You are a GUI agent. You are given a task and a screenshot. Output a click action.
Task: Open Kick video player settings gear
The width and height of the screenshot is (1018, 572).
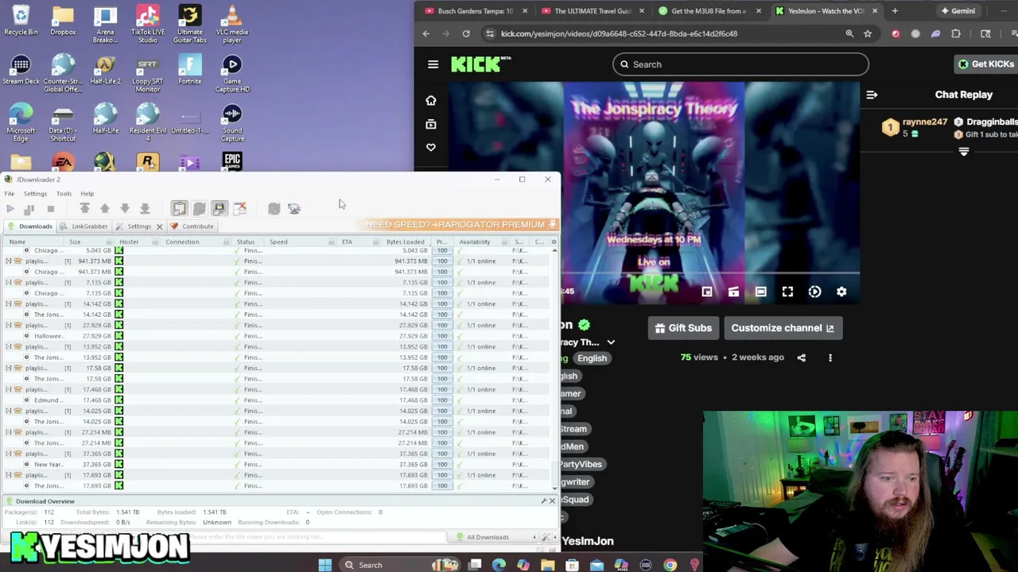point(841,292)
